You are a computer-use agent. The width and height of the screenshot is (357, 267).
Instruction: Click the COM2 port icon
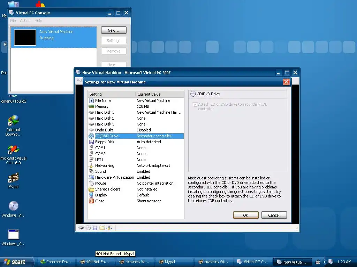click(91, 154)
